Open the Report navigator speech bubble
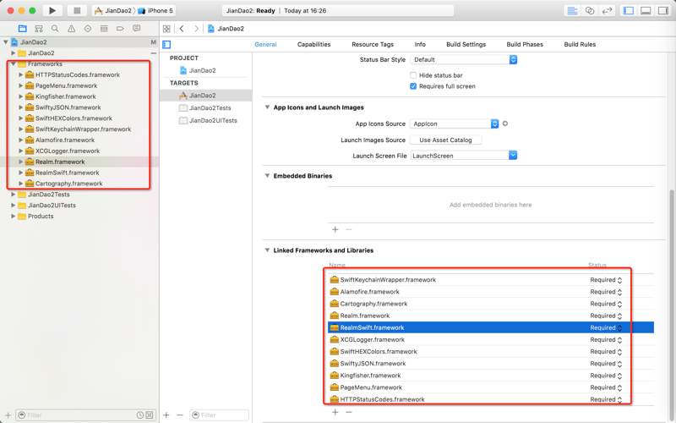Viewport: 676px width, 423px height. pos(137,29)
